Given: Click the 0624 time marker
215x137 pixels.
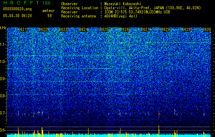Looking at the screenshot, I should tap(84, 29).
